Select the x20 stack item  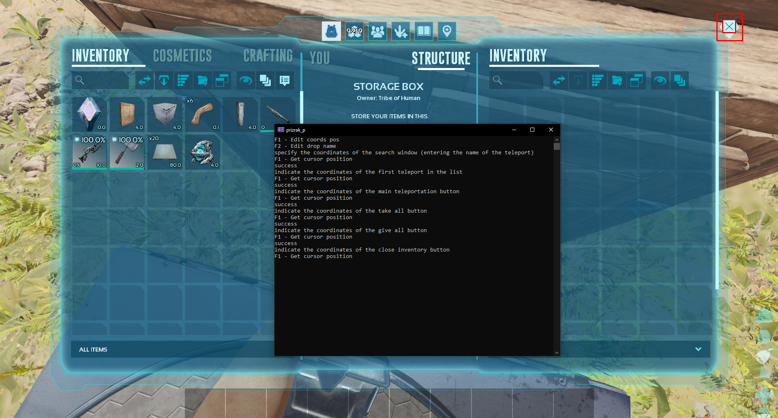click(165, 152)
